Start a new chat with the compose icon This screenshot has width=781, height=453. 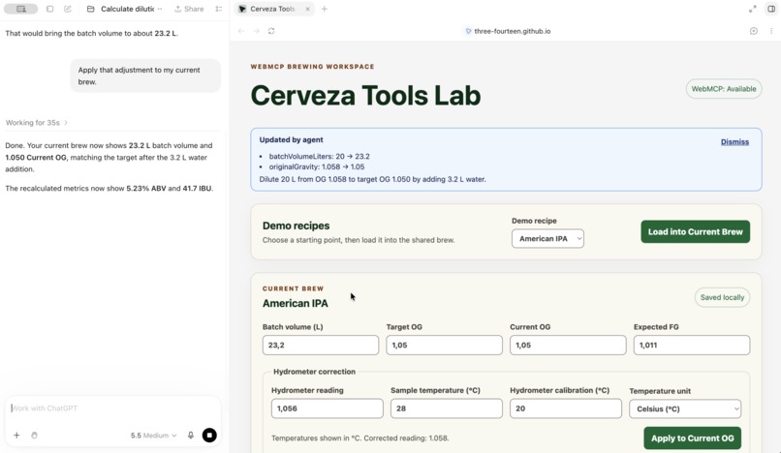coord(68,9)
